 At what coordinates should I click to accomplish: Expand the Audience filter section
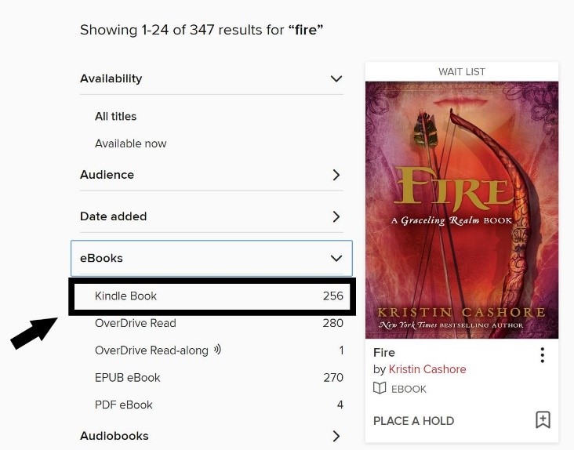(336, 175)
